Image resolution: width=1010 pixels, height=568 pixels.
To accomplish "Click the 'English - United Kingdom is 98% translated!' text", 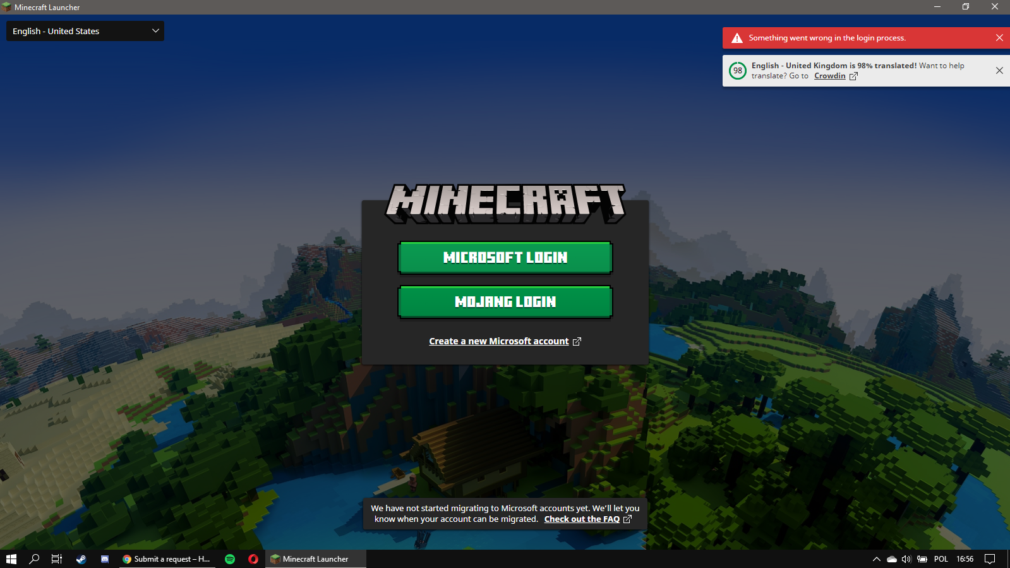I will coord(834,66).
